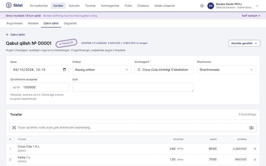Click the Sana date-time field
The width and height of the screenshot is (266, 166).
coord(40,70)
